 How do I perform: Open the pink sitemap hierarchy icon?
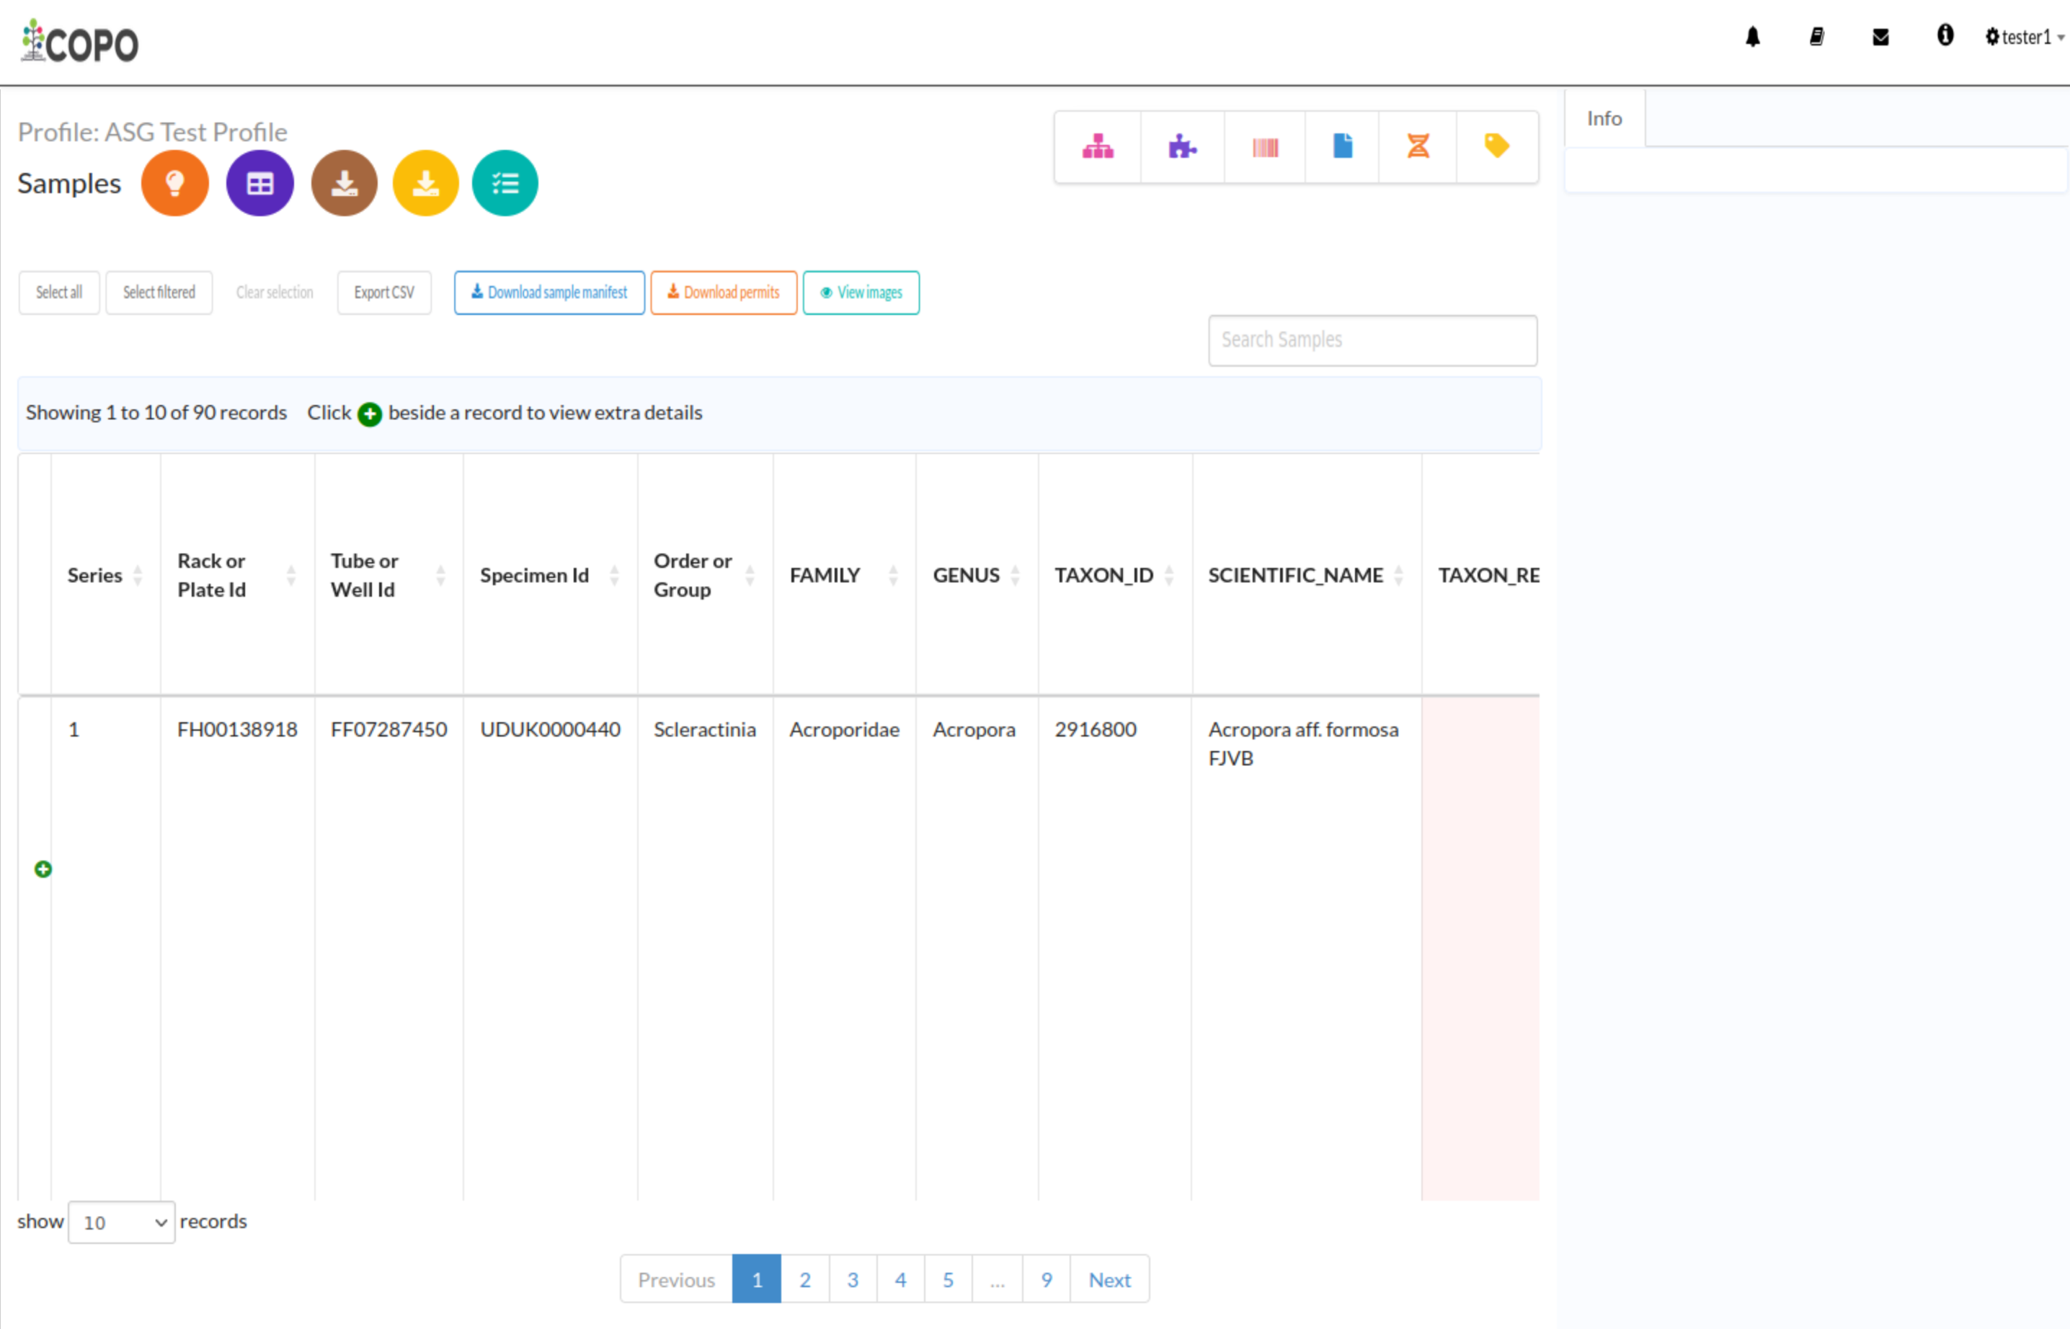(1098, 147)
